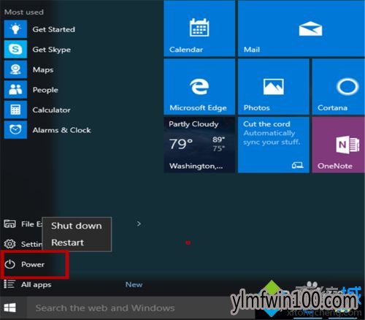Screen dimensions: 365x320
Task: Click the File Explorer icon
Action: pyautogui.click(x=9, y=224)
